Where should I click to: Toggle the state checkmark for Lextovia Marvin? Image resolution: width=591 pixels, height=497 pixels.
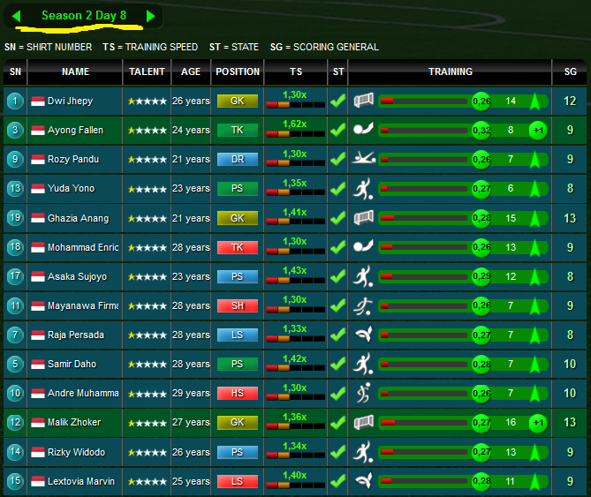(x=337, y=481)
